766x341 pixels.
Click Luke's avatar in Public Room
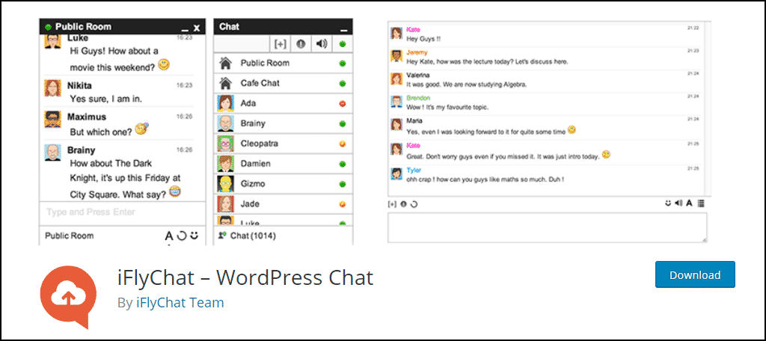pyautogui.click(x=52, y=41)
